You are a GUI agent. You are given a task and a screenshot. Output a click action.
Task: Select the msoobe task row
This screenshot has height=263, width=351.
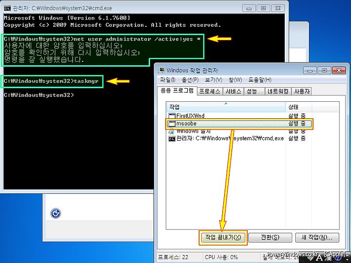[239, 124]
